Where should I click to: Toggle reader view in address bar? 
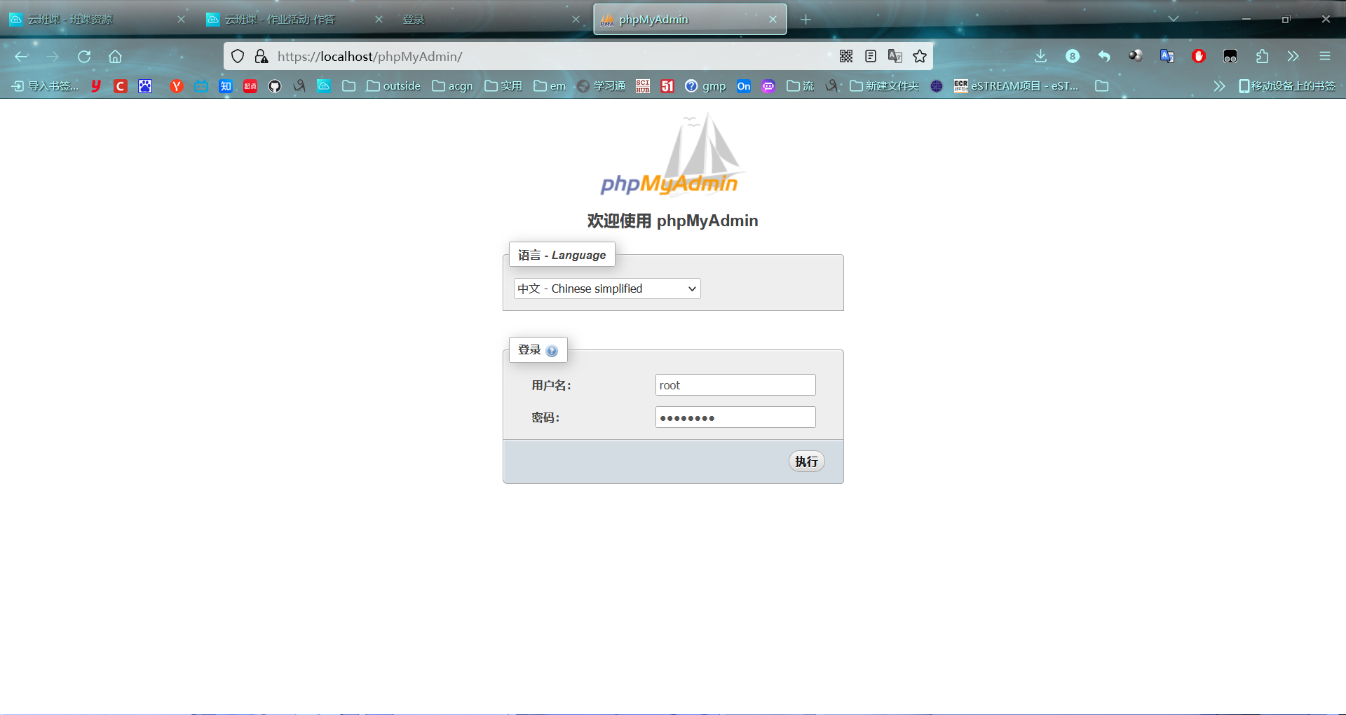pos(871,57)
